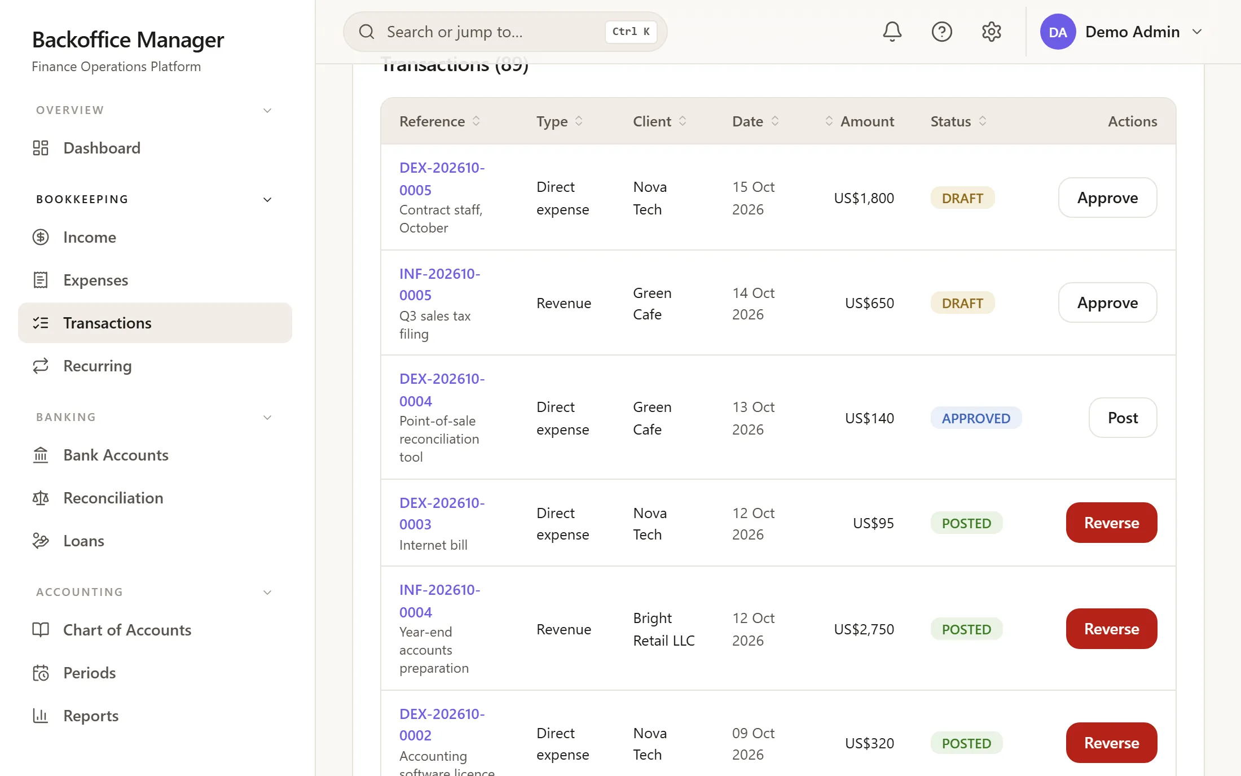
Task: Sort the table by Reference
Action: click(439, 121)
